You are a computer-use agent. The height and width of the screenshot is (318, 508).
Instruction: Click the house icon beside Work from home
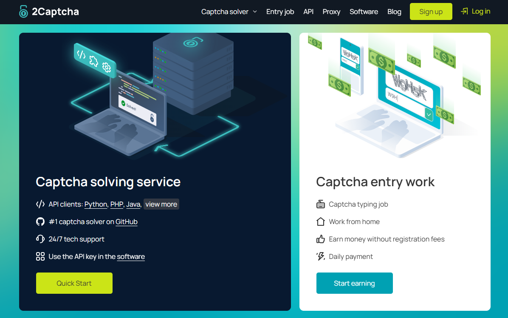coord(321,222)
